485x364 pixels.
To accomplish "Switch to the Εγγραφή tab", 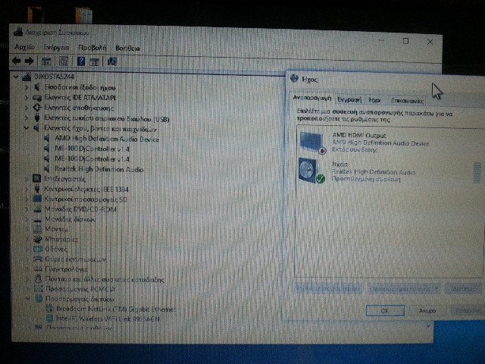I will (x=349, y=99).
